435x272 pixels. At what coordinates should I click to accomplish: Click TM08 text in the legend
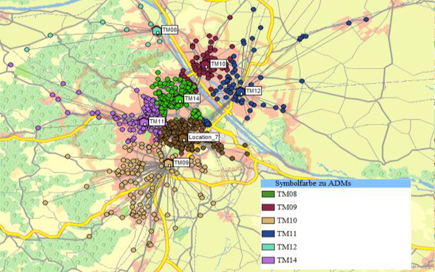[287, 194]
